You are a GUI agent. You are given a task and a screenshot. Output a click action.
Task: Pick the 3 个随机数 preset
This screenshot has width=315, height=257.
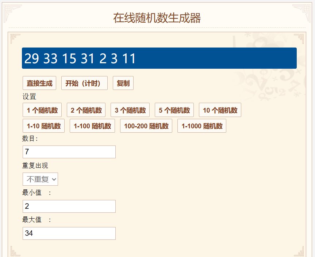tap(130, 110)
